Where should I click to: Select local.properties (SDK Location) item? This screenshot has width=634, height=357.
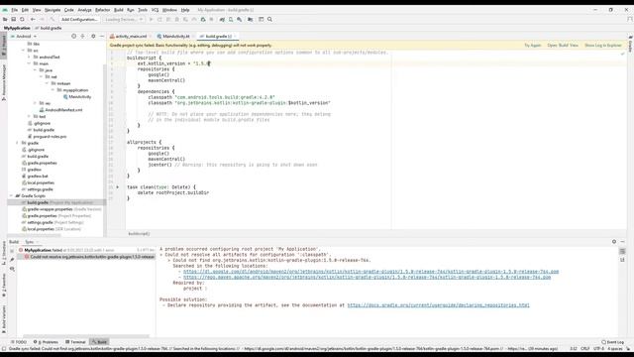click(51, 229)
